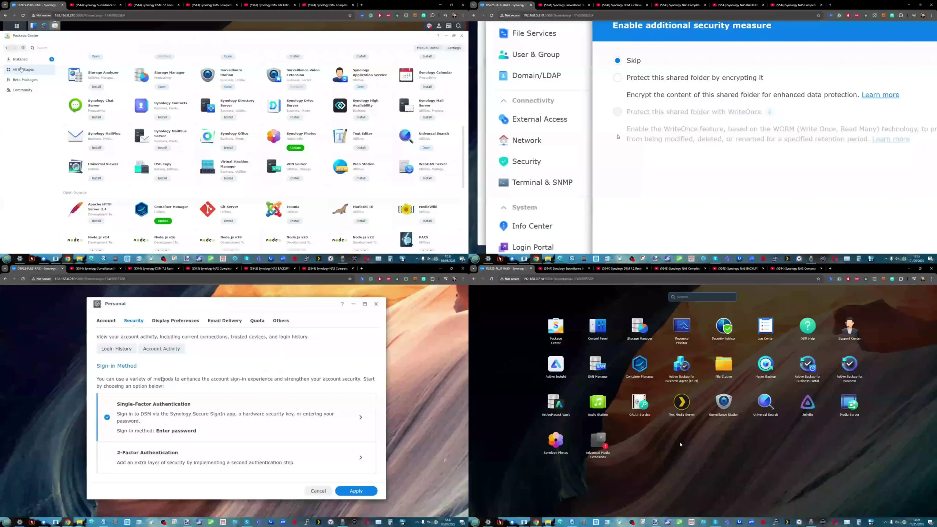
Task: Open DSM Help icon in main menu
Action: coord(807,329)
